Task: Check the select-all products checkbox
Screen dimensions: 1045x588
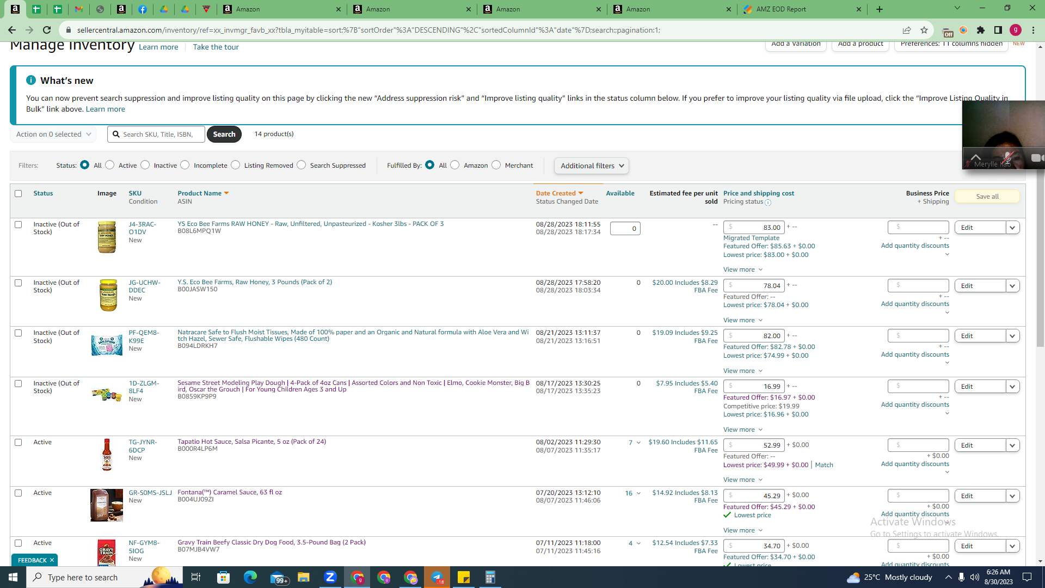Action: point(19,193)
